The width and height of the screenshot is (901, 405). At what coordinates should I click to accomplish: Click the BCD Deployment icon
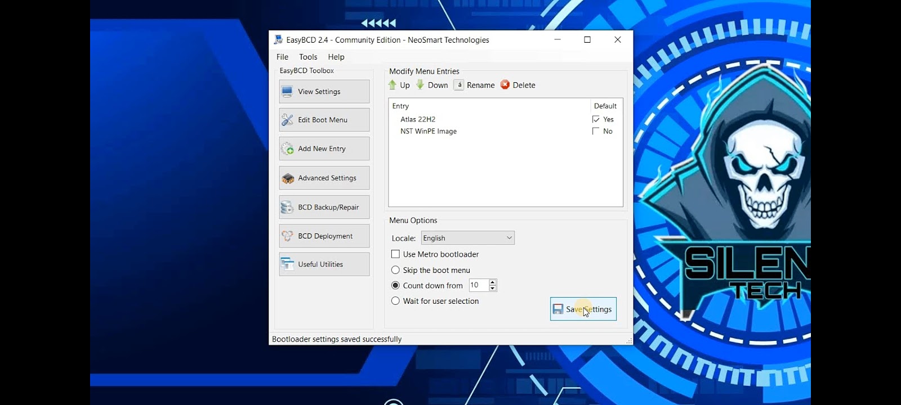point(287,236)
